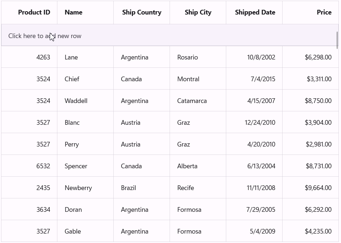This screenshot has width=341, height=243.
Task: Select the Lane name cell
Action: (x=71, y=57)
